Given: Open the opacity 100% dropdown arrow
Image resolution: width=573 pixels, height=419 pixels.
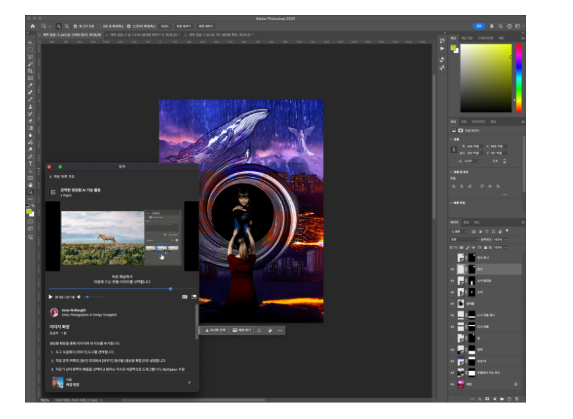Looking at the screenshot, I should coord(506,239).
